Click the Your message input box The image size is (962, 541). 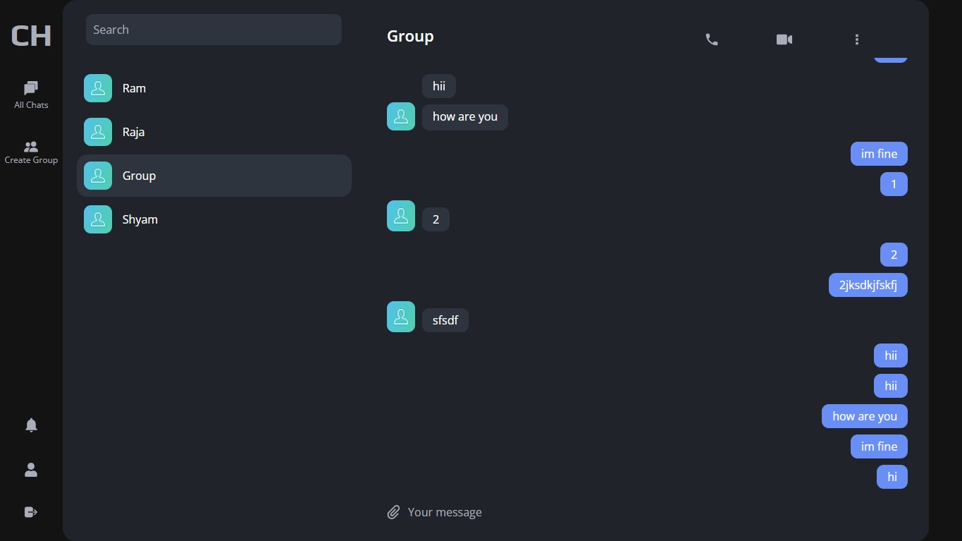634,512
